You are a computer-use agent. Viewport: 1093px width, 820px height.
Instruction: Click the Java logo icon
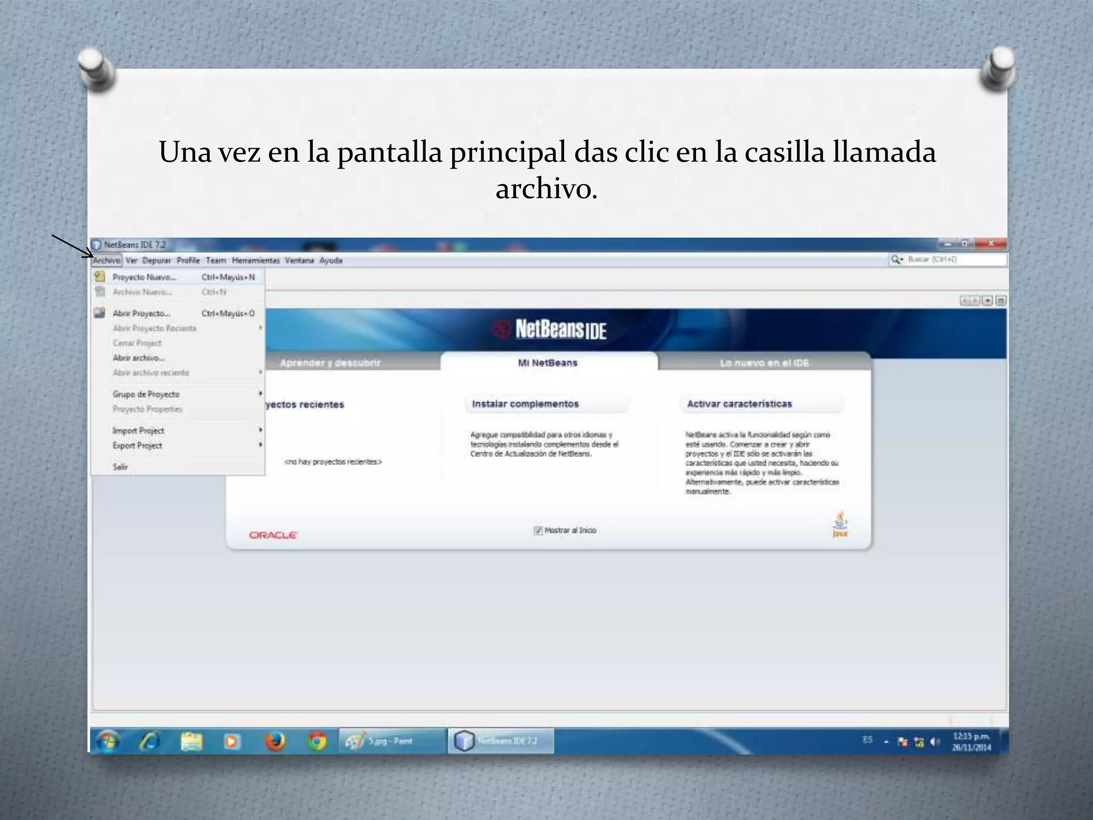point(840,524)
